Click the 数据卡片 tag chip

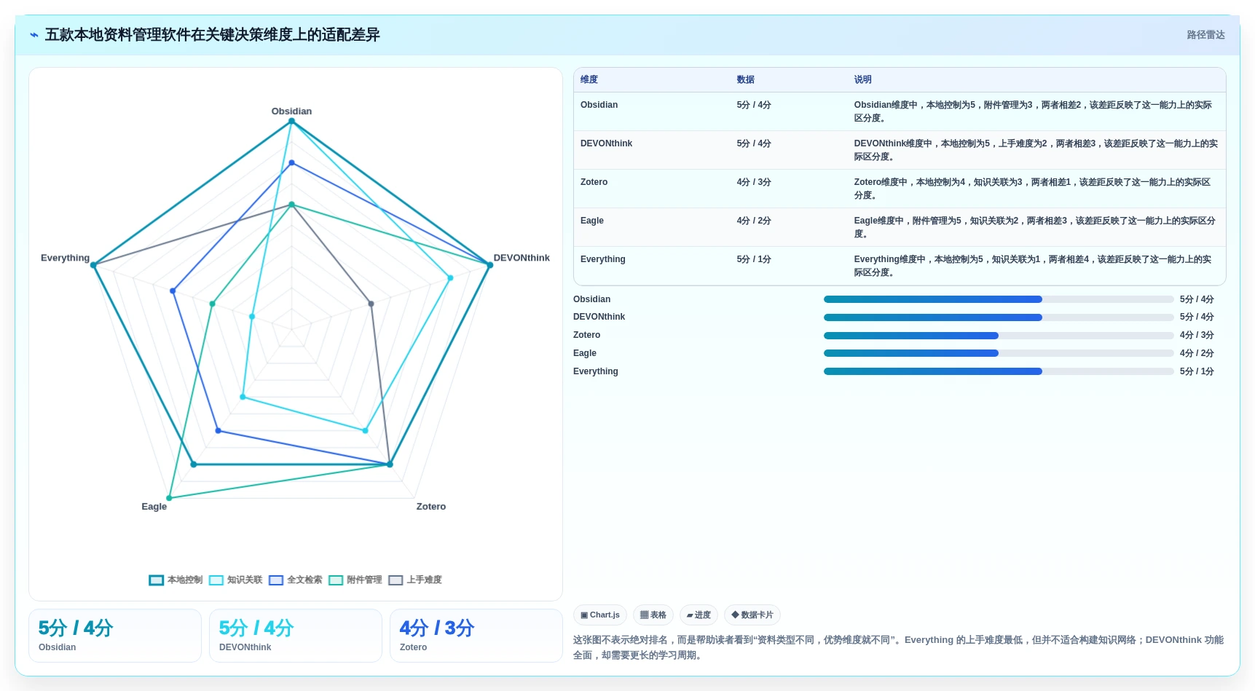pyautogui.click(x=752, y=615)
